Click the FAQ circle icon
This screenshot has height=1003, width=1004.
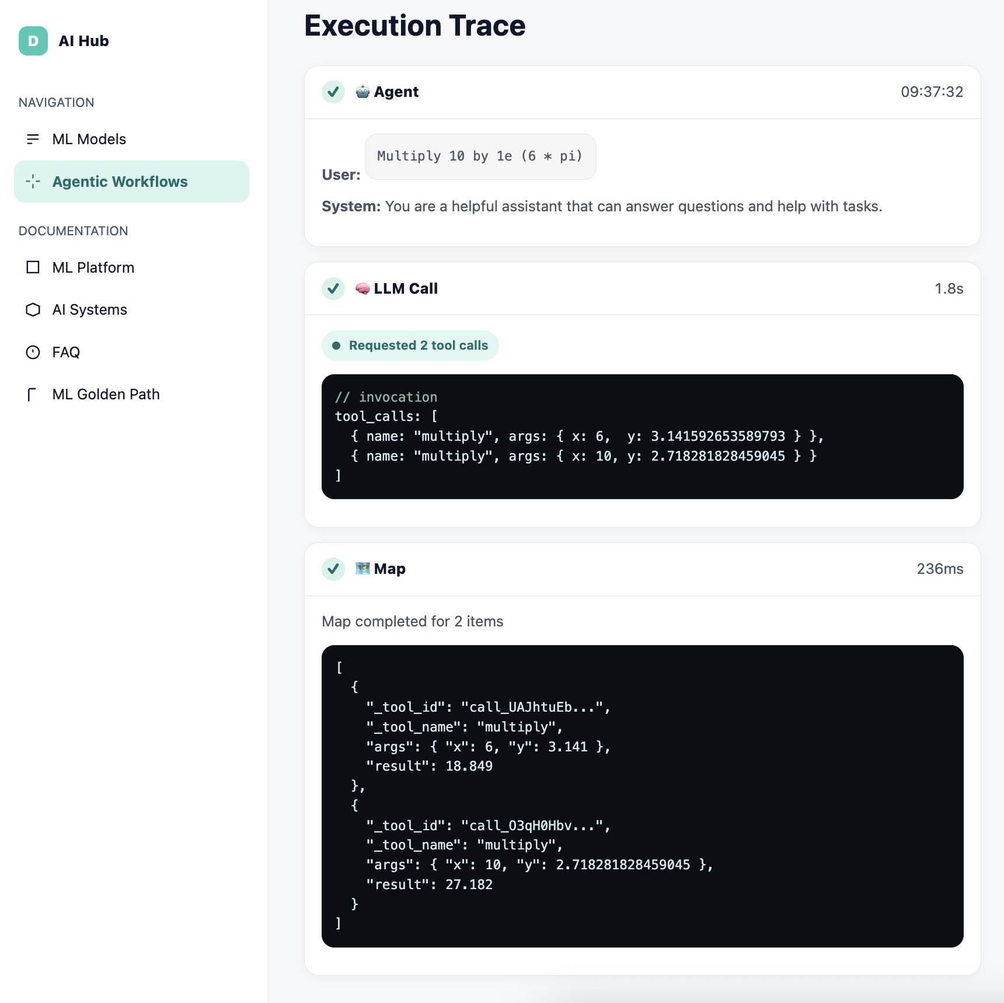click(x=33, y=352)
